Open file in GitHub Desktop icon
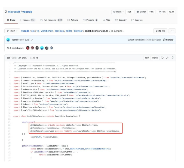Viewport: 184px width, 168px height. pos(162,58)
